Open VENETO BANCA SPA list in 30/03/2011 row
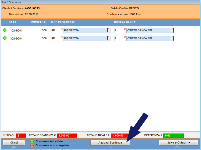Image resolution: width=201 pixels, height=150 pixels. pos(172,38)
